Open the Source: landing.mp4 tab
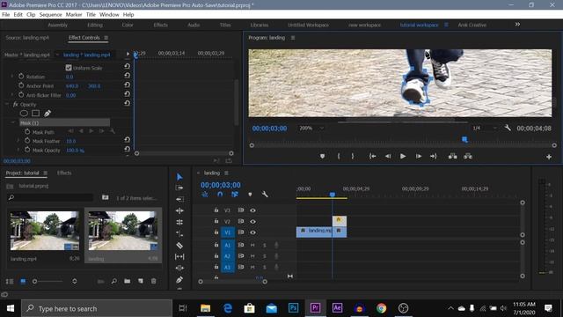The height and width of the screenshot is (317, 563). [27, 37]
